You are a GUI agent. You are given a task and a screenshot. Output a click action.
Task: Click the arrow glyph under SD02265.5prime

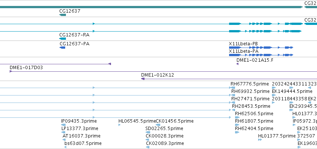pyautogui.click(x=148, y=132)
